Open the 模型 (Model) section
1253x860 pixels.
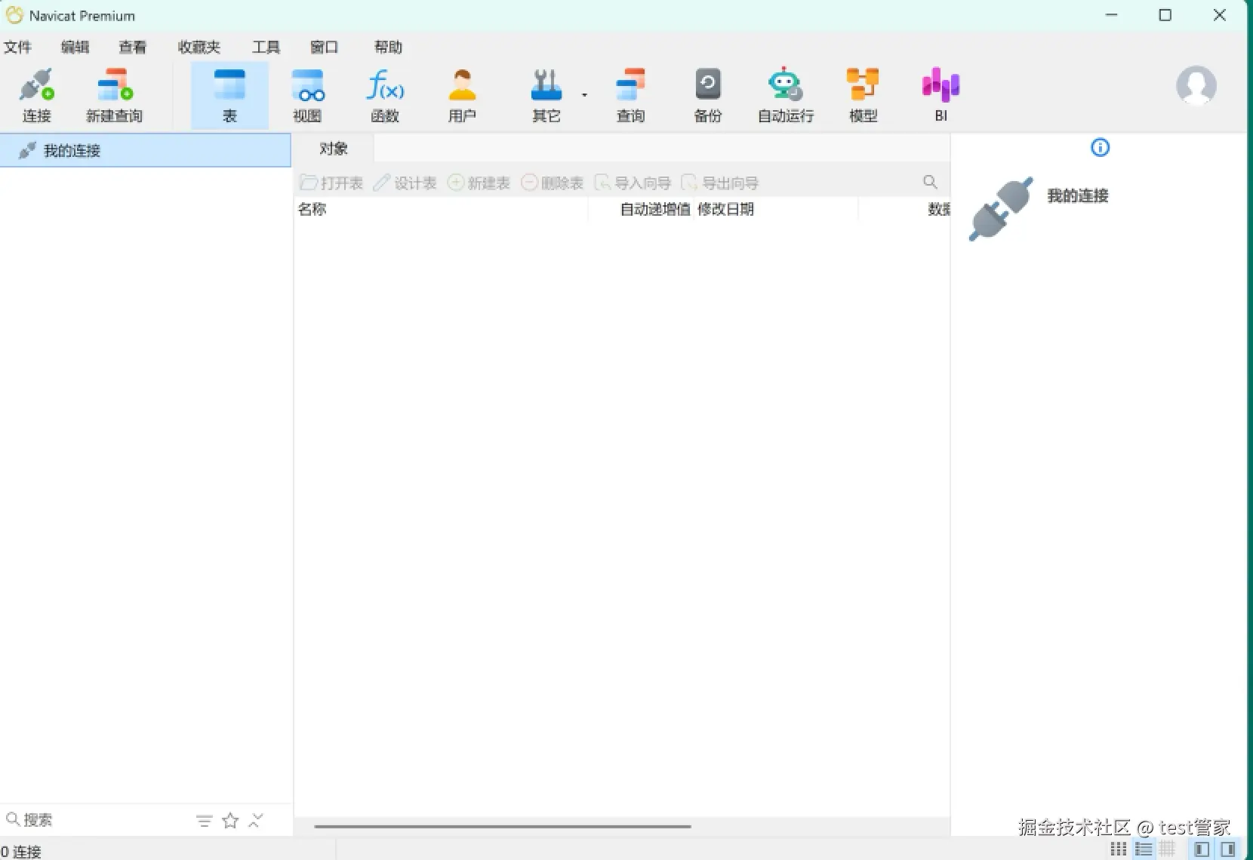coord(863,94)
